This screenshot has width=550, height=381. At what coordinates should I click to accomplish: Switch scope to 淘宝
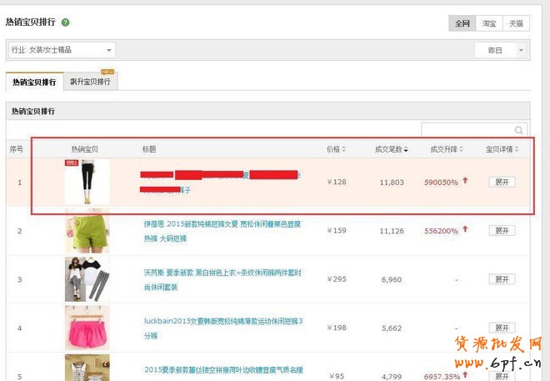click(x=488, y=23)
